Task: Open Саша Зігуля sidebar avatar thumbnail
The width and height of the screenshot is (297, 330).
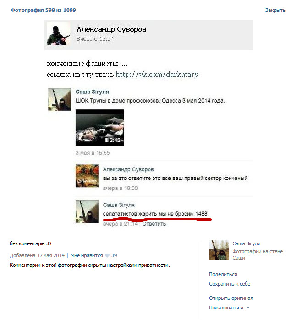Action: pos(219,249)
